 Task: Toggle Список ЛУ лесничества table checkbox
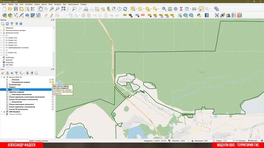(x=7, y=109)
